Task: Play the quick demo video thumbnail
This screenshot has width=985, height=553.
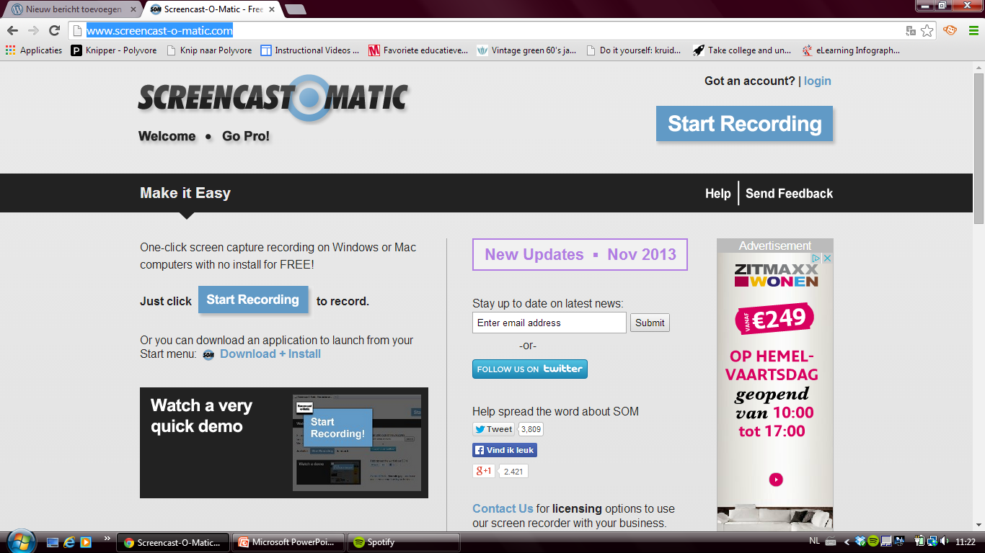Action: [x=283, y=443]
